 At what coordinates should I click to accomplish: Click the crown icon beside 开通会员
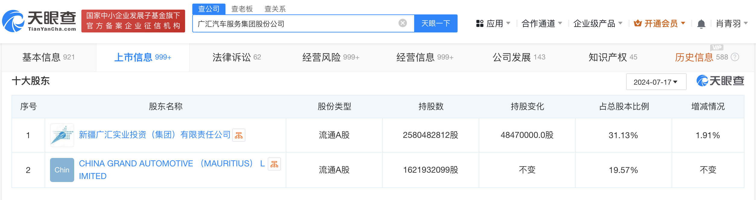click(x=638, y=23)
